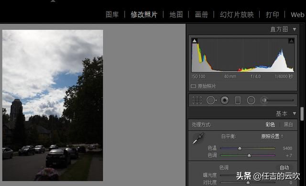Pick the white balance eyedropper tool

click(198, 138)
